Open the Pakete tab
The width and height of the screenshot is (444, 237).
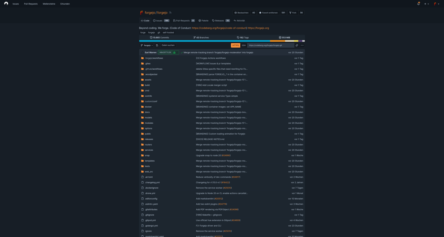[203, 20]
